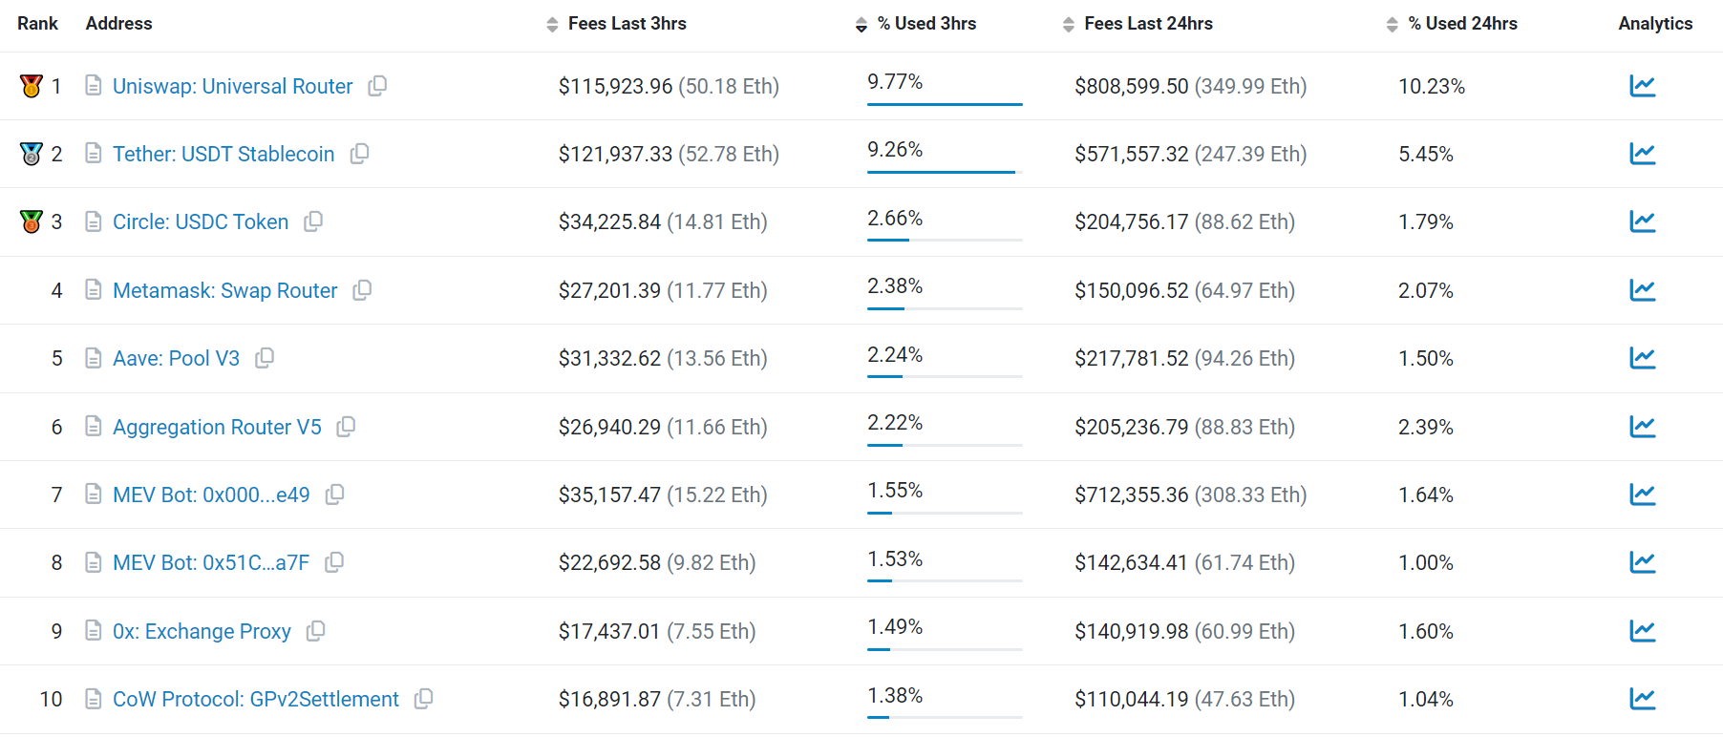The image size is (1723, 737).
Task: Open the analytics chart for Uniswap: Universal Router
Action: 1644,85
